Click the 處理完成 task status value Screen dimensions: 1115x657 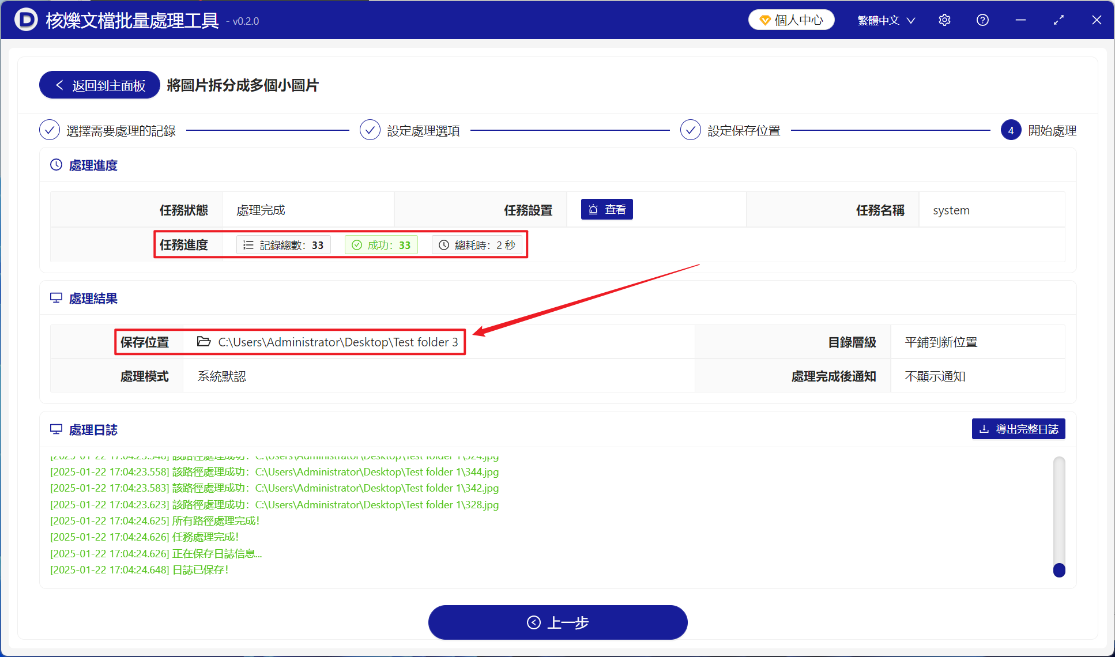pos(261,210)
